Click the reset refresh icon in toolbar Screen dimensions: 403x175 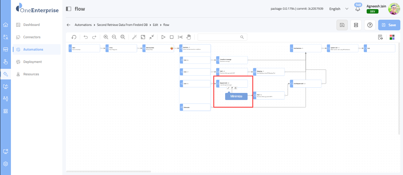(x=74, y=37)
